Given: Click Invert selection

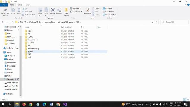Looking at the screenshot, I should coord(110,15).
